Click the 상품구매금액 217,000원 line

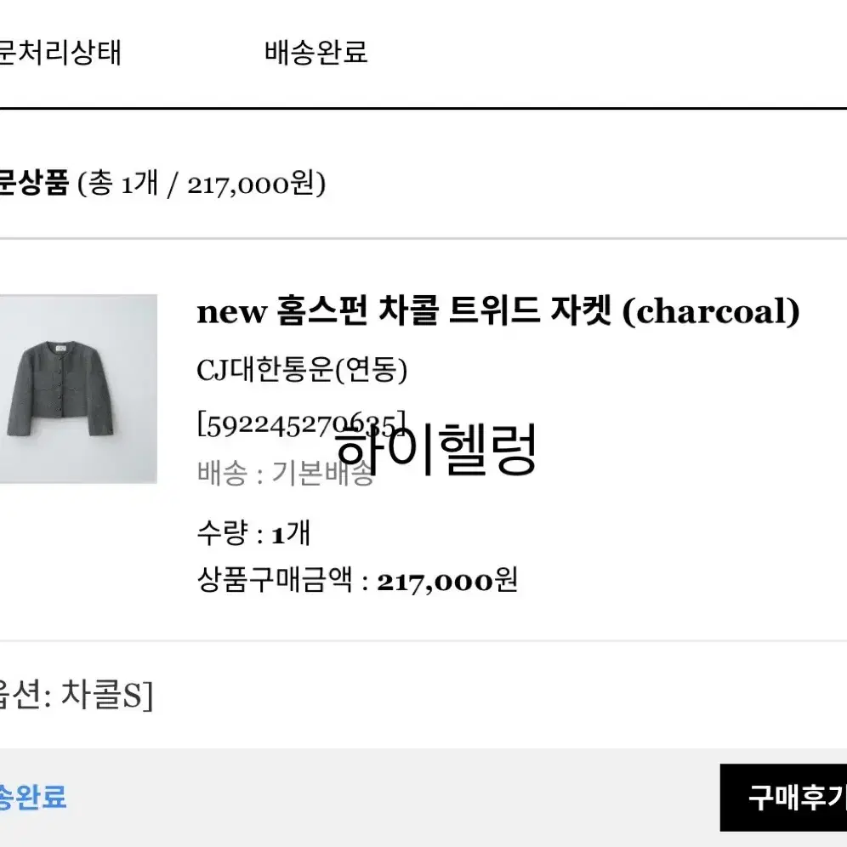(357, 581)
